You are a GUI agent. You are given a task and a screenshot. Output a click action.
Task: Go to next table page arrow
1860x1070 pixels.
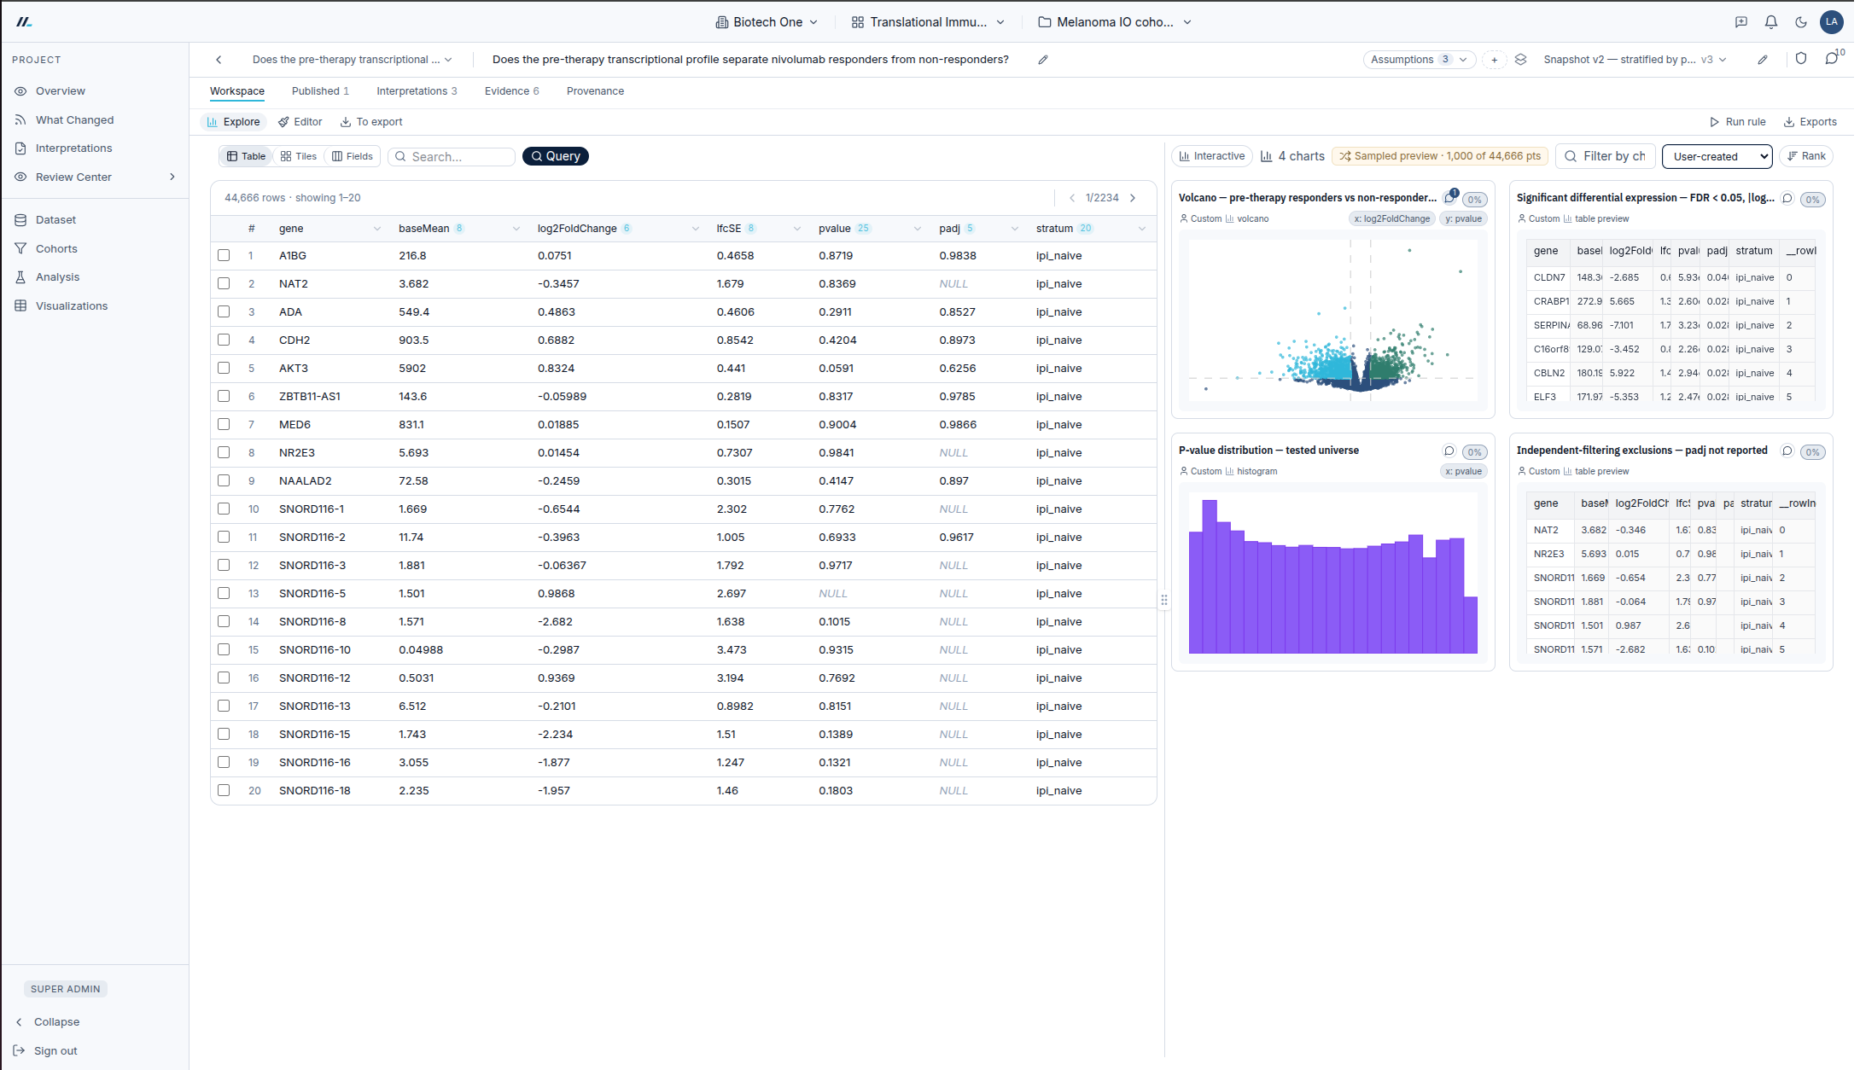point(1133,198)
